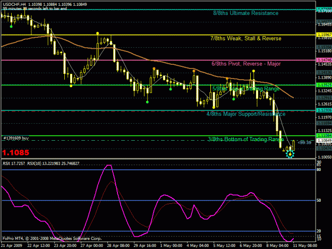
Task: Click the yellow 1.15967 price tag
Action: click(324, 35)
